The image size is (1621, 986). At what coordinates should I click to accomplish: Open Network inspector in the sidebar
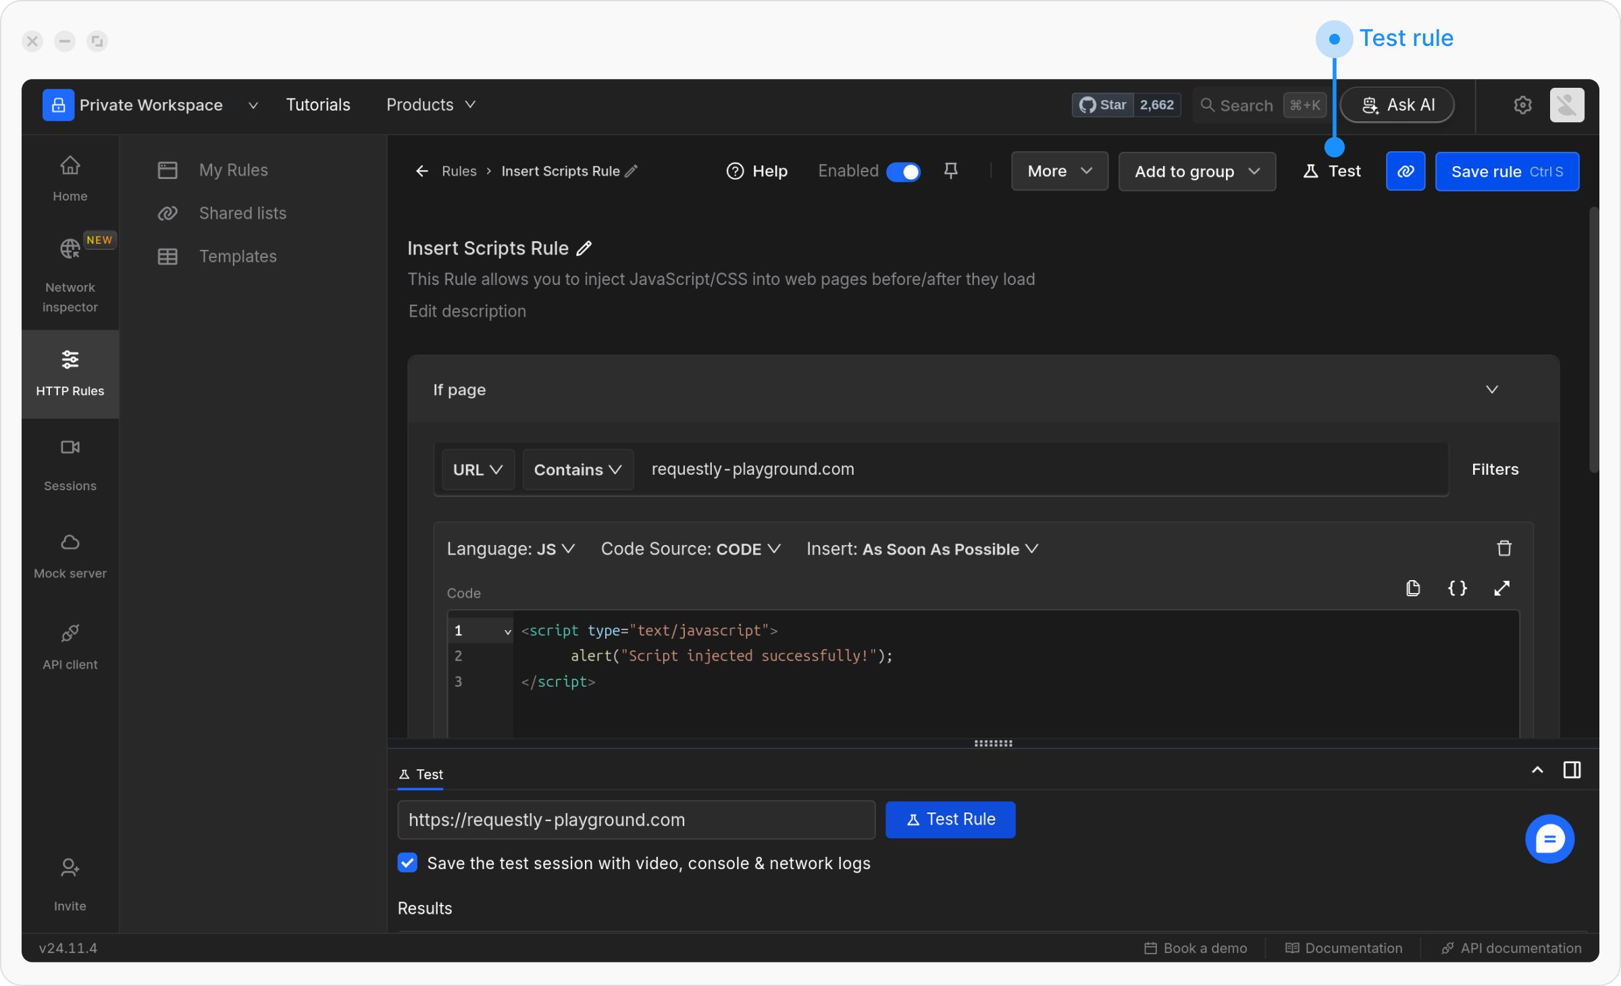click(70, 274)
